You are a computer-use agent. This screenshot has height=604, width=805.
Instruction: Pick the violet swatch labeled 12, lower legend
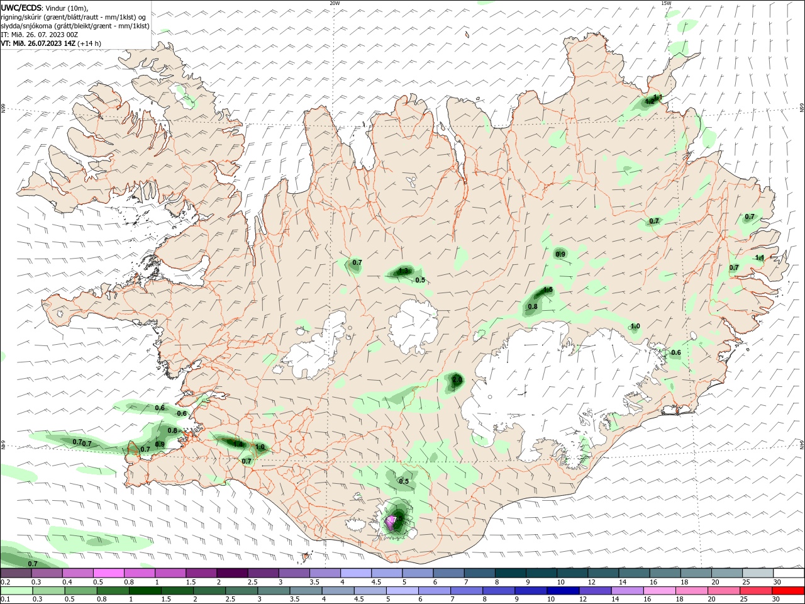click(x=595, y=591)
